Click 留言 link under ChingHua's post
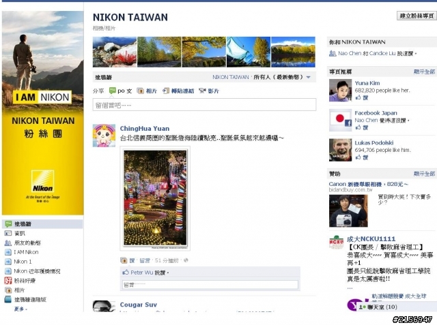 click(144, 260)
